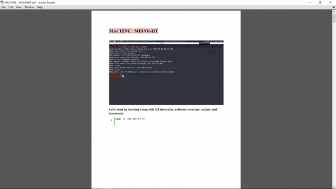Open the Edit menu
336x189 pixels.
click(11, 7)
